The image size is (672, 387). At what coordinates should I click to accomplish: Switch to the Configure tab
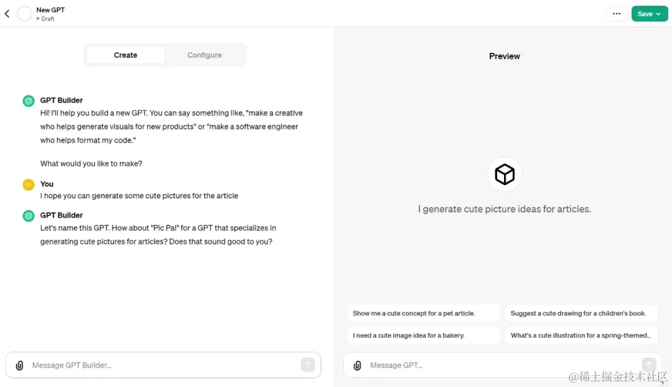click(x=205, y=55)
